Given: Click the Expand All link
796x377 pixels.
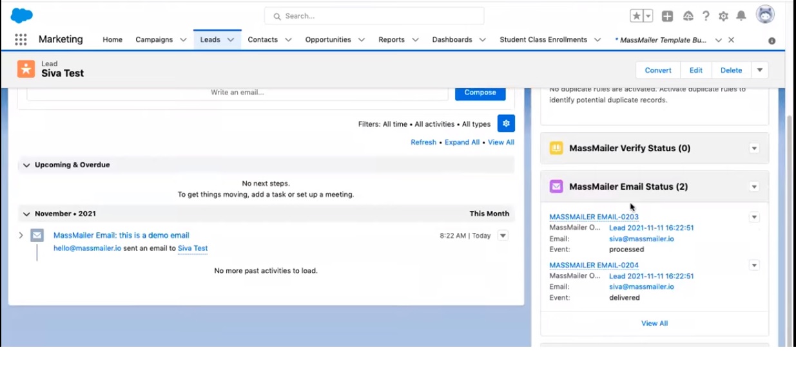Looking at the screenshot, I should click(x=462, y=142).
